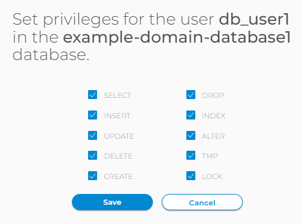302x224 pixels.
Task: Click the SELECT label text
Action: 117,95
